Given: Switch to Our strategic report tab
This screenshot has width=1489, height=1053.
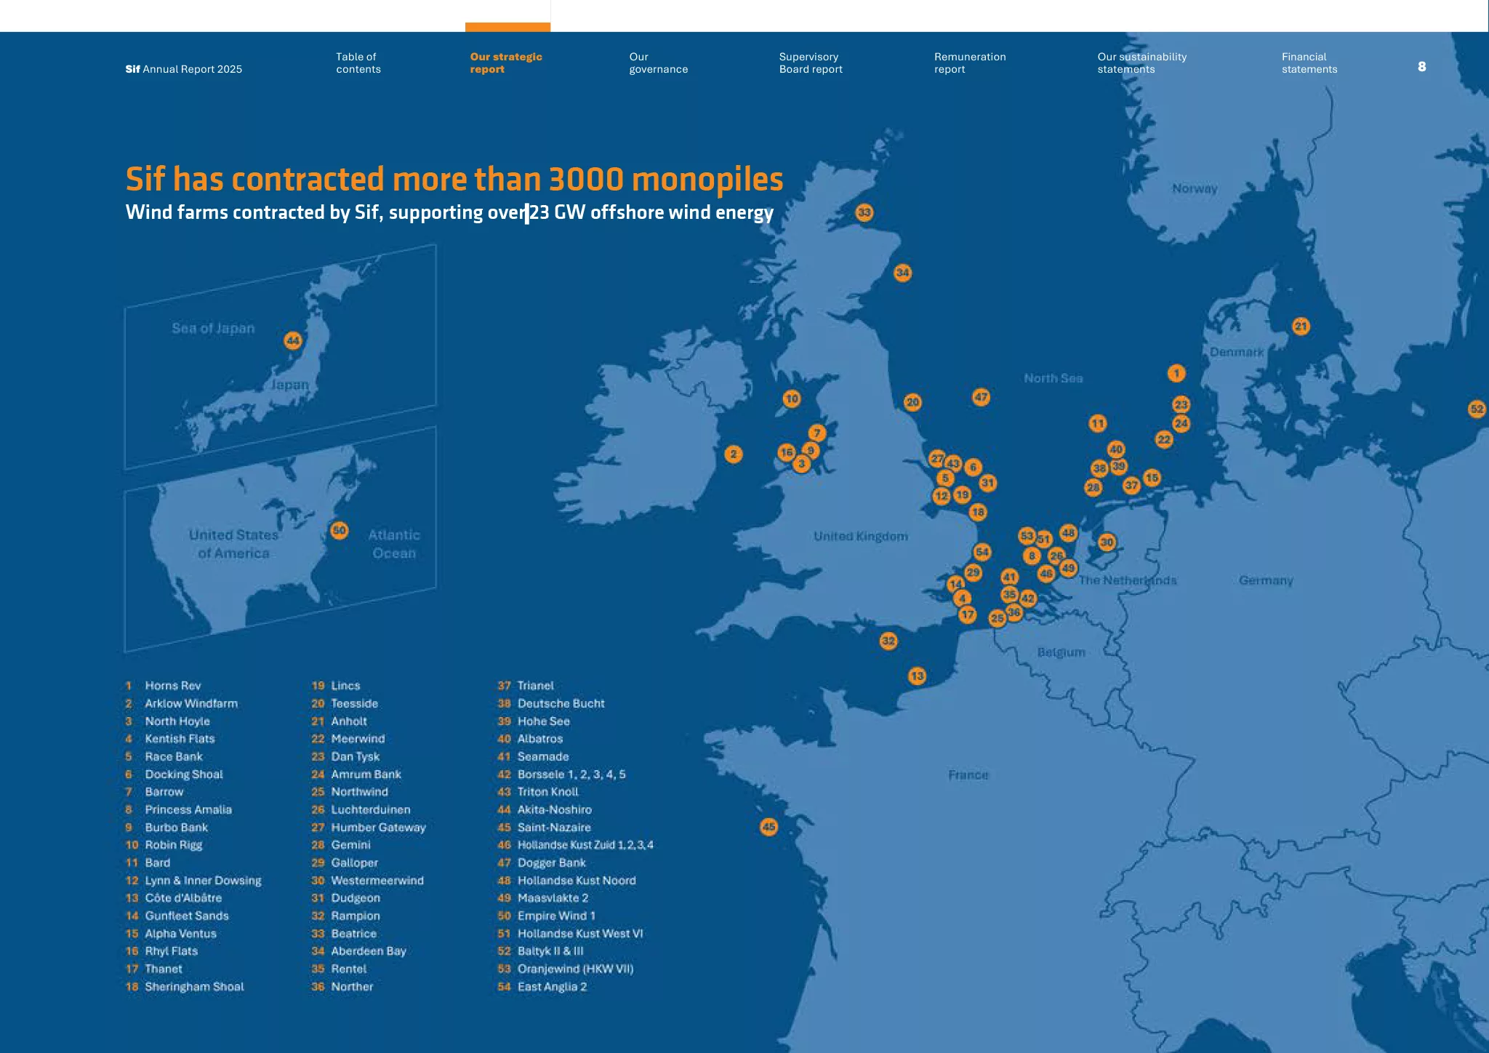Looking at the screenshot, I should [x=506, y=63].
